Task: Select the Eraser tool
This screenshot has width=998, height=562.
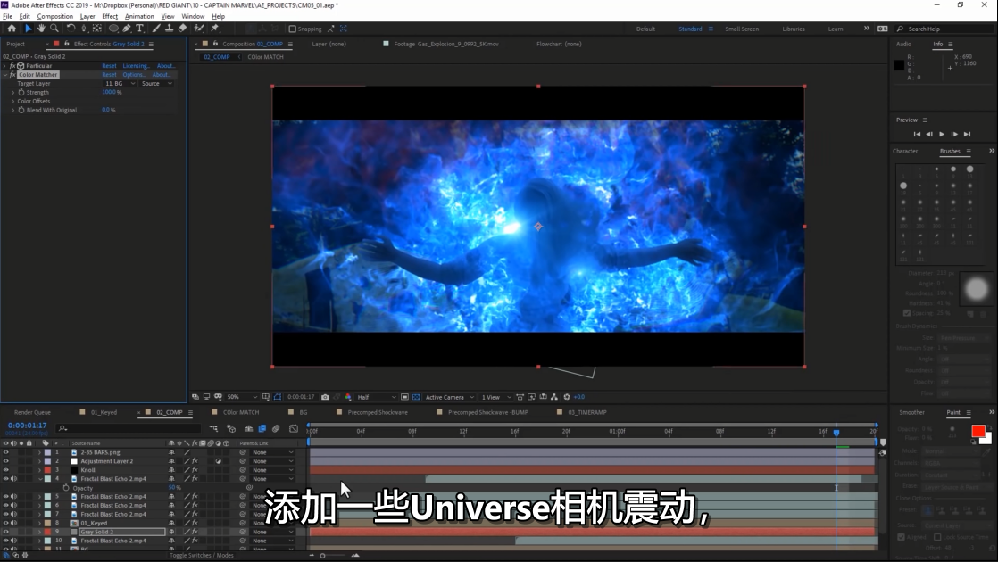Action: (x=182, y=29)
